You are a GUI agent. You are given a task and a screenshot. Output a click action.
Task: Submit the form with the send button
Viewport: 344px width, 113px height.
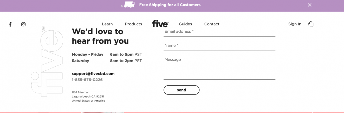[x=181, y=90]
